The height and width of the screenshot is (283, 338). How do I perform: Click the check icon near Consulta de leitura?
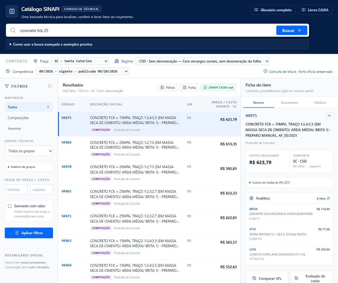[265, 71]
